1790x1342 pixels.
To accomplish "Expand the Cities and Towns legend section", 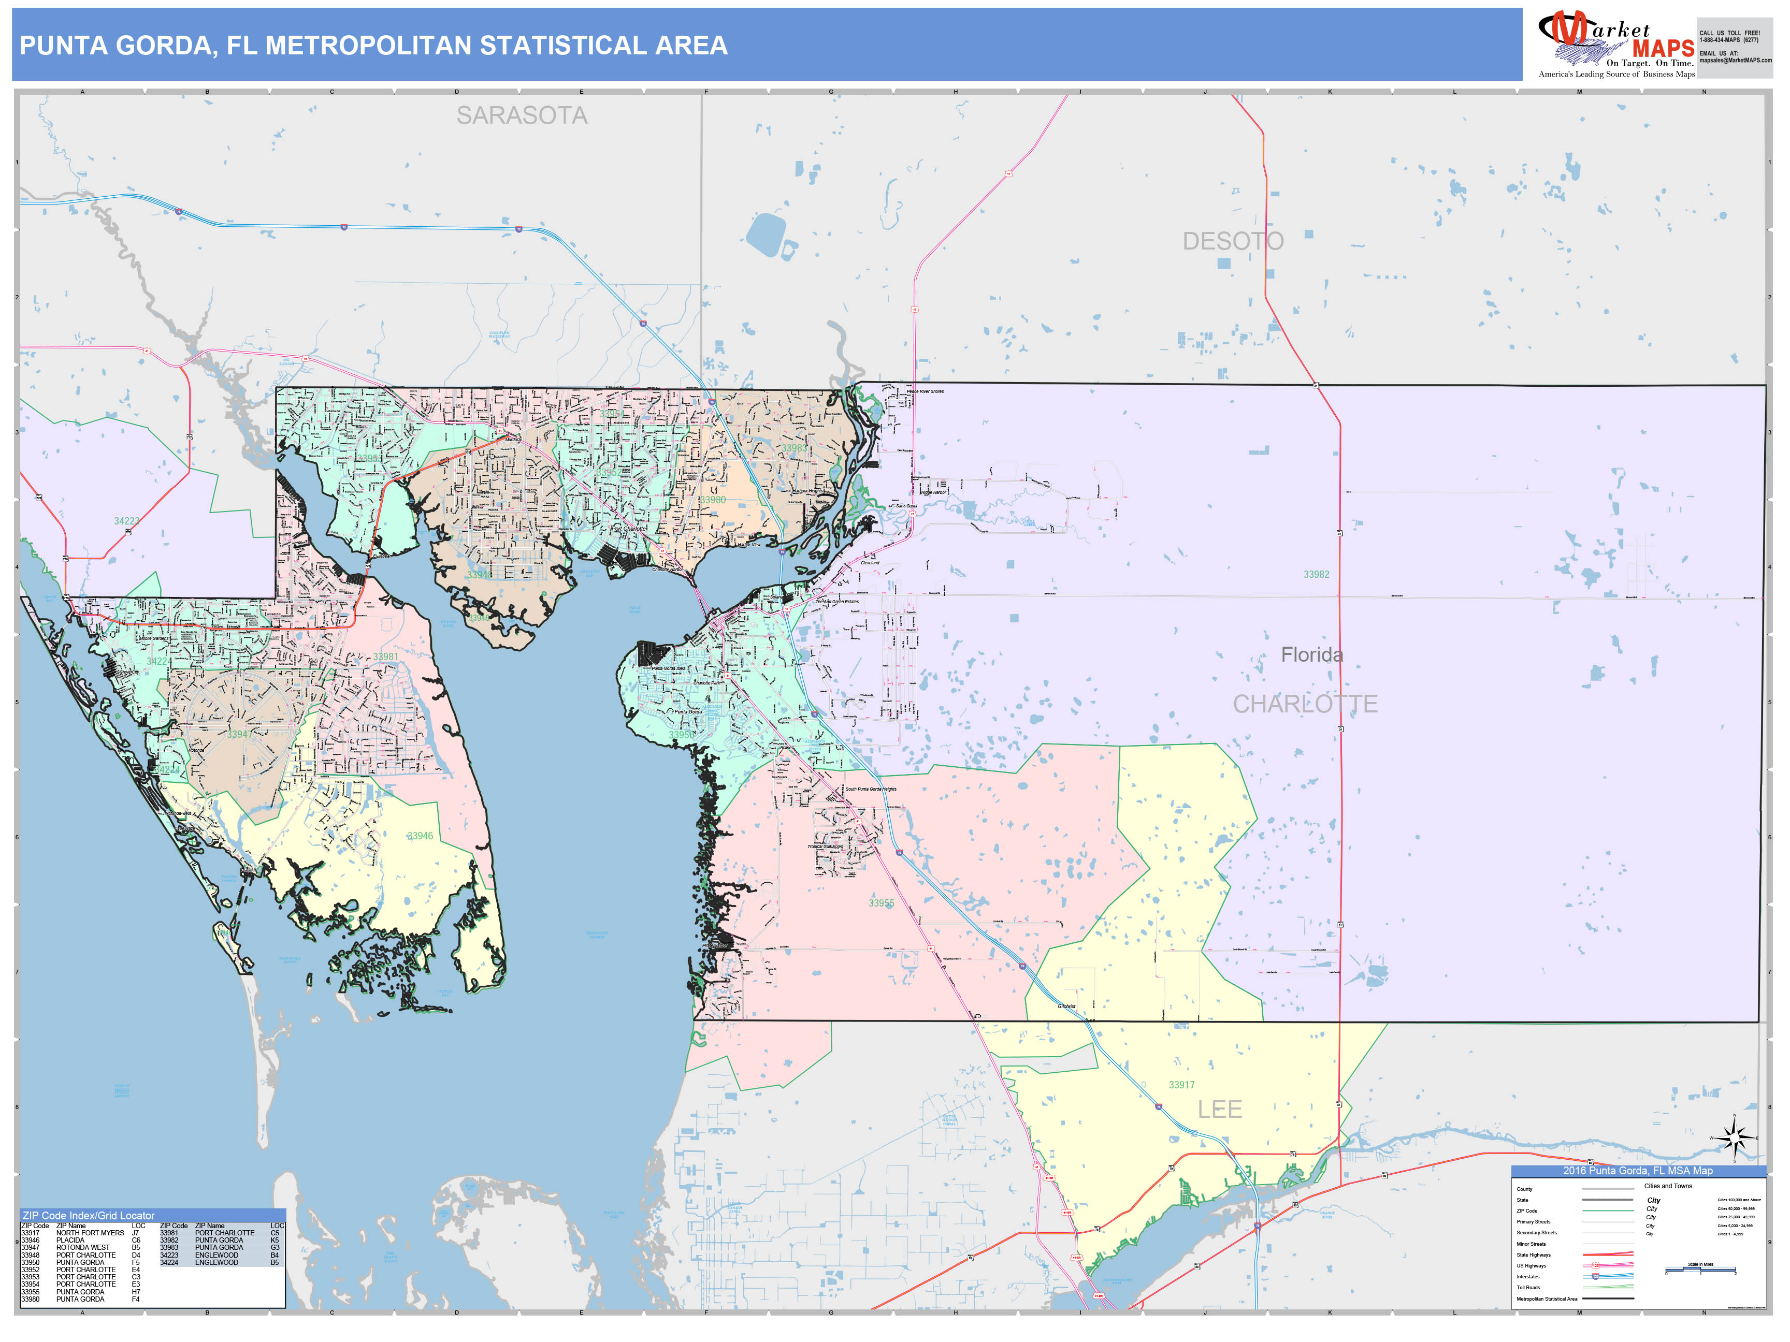I will point(1669,1186).
